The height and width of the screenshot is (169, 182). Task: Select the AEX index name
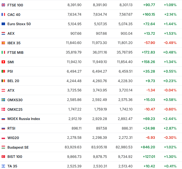pyautogui.click(x=11, y=34)
